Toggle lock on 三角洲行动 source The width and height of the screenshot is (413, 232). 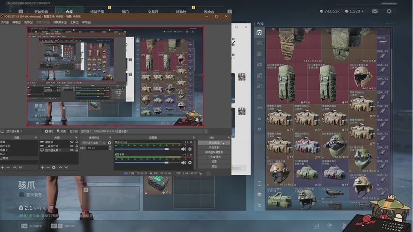click(76, 146)
